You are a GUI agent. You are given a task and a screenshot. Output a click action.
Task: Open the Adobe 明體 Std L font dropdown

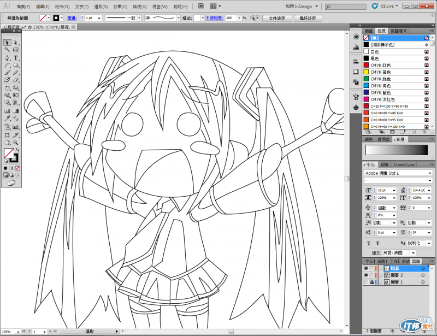point(430,173)
